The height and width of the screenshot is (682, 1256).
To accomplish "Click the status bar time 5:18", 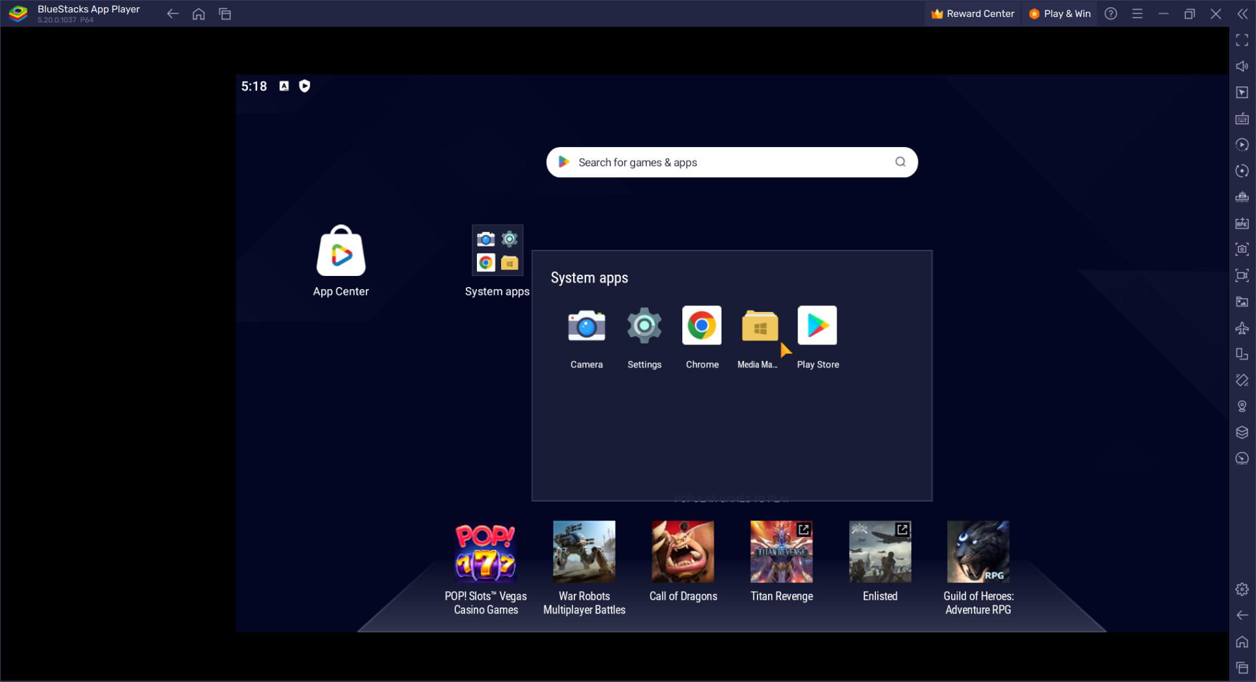I will coord(254,86).
